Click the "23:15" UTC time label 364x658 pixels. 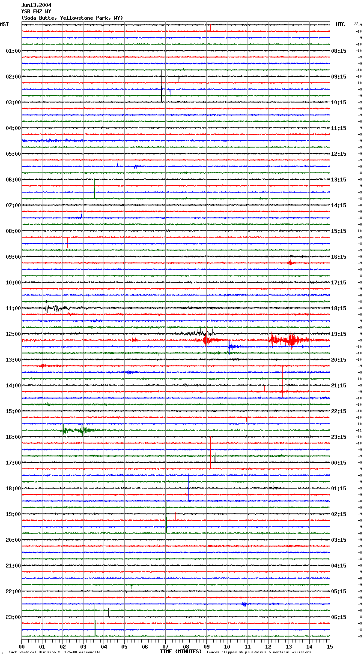point(339,437)
